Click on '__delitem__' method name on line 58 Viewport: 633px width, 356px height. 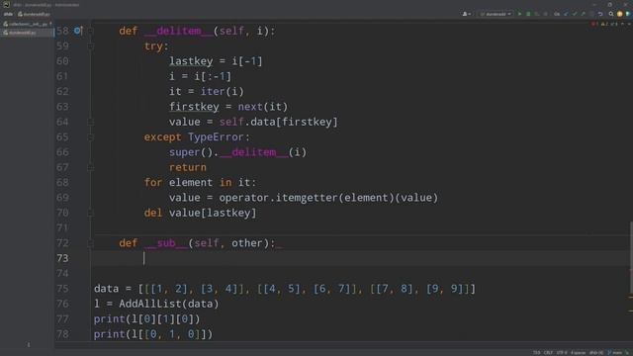(178, 31)
